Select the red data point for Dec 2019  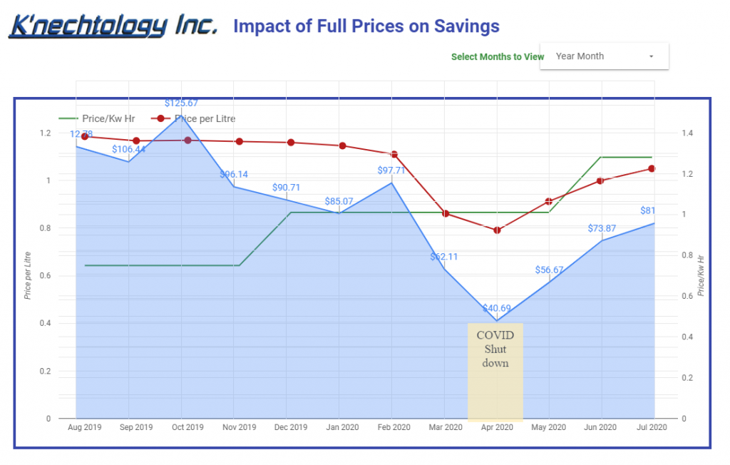click(x=291, y=143)
